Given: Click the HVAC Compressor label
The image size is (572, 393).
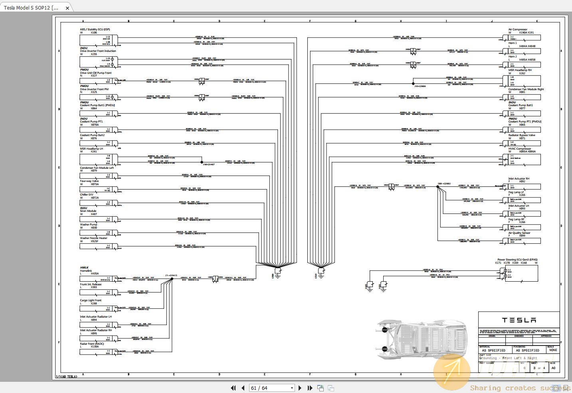Looking at the screenshot, I should click(x=520, y=149).
